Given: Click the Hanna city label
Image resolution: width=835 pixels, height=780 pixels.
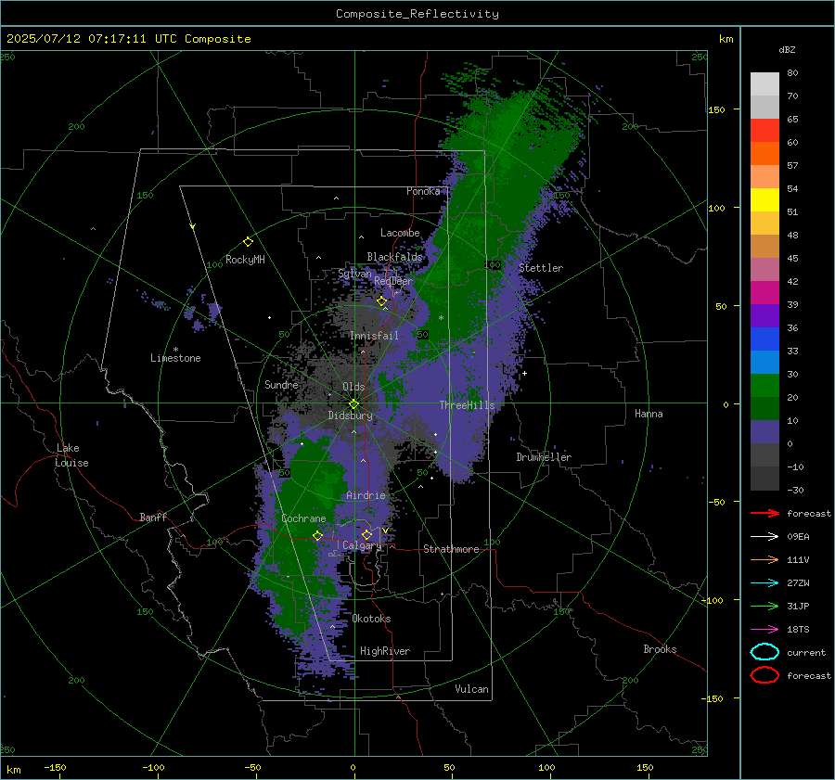Looking at the screenshot, I should 649,414.
